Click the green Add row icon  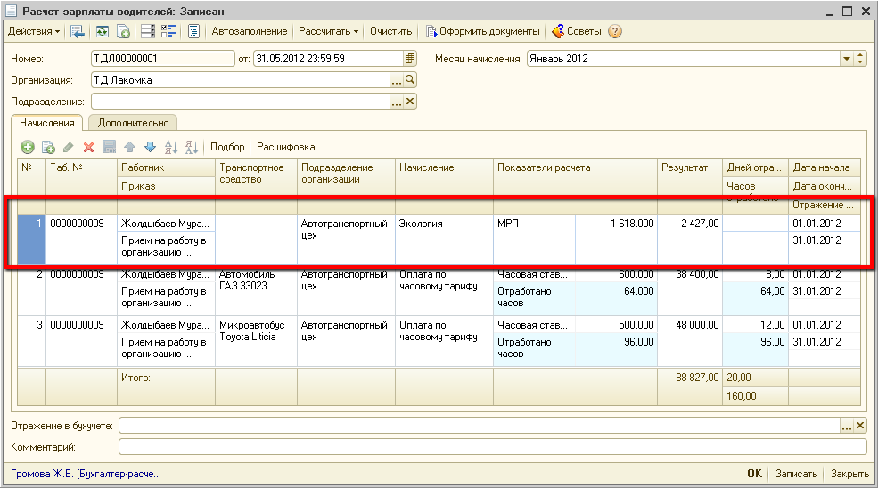coord(28,147)
